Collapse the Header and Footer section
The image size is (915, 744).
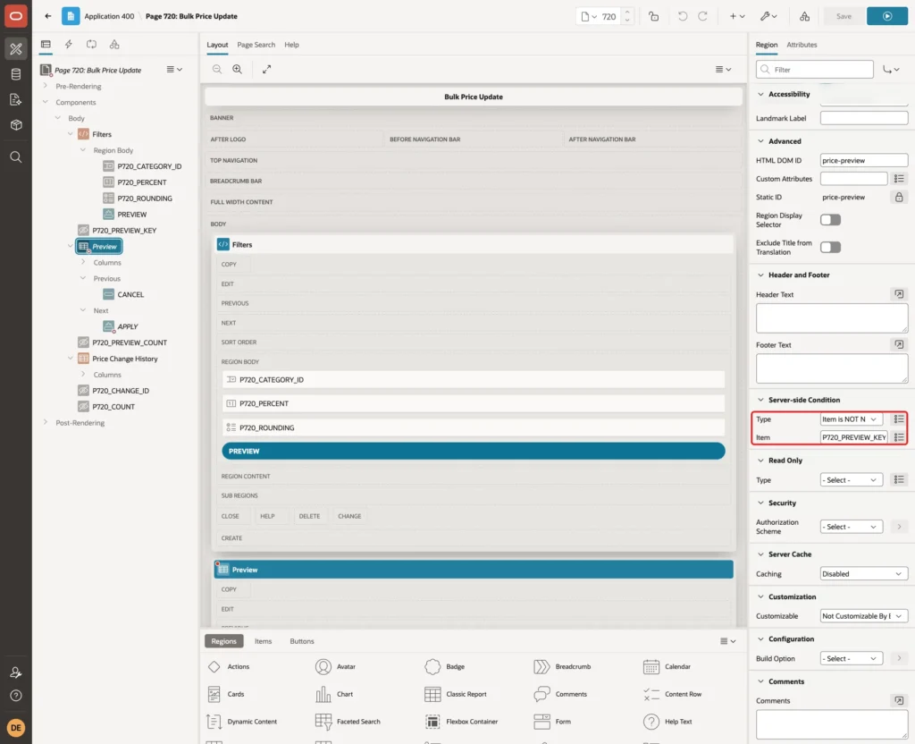tap(760, 275)
